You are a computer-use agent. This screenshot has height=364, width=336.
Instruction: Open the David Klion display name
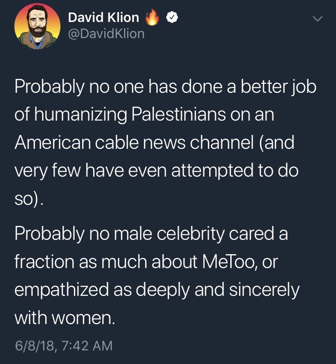tap(103, 18)
